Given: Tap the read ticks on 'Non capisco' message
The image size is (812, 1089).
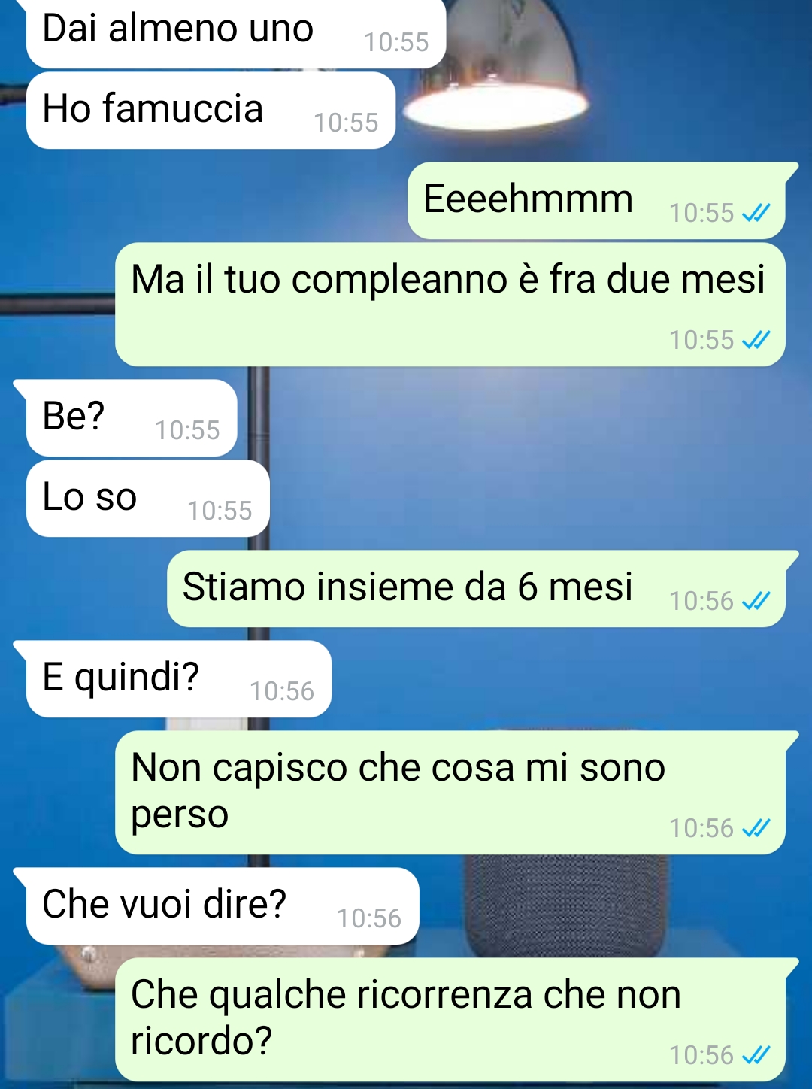Looking at the screenshot, I should [756, 828].
